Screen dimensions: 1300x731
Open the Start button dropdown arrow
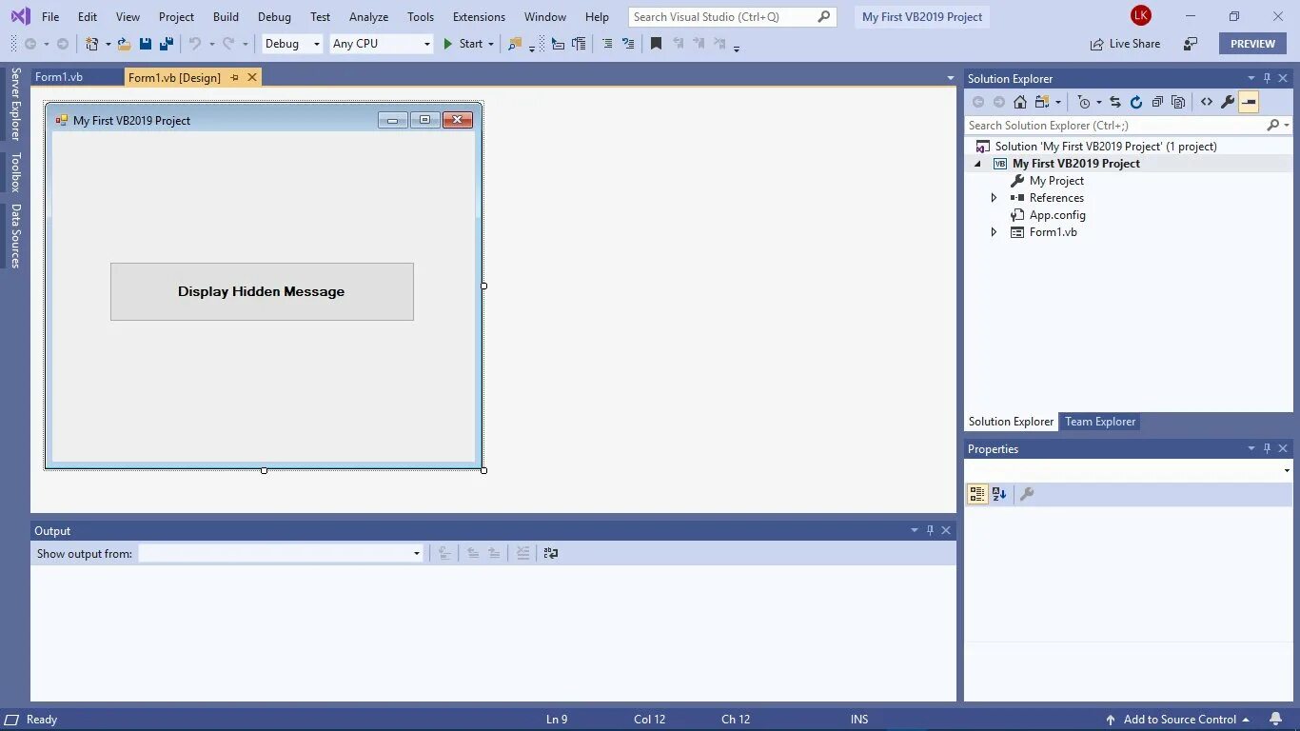[x=491, y=44]
